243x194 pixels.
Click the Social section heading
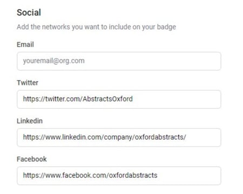(x=29, y=12)
